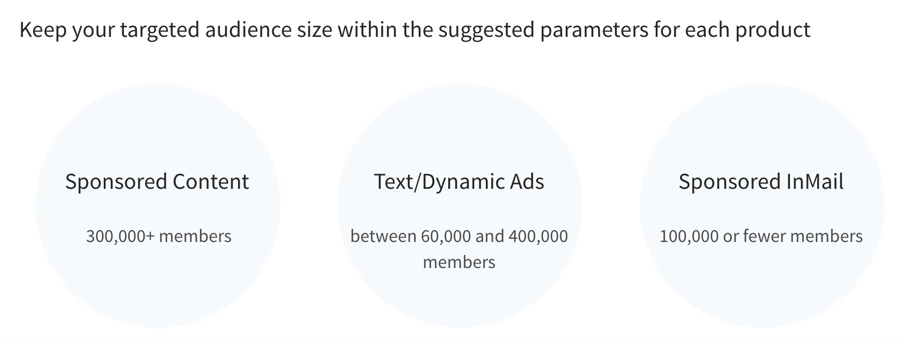Click the '400,000' figure under Text/Dynamic Ads

coord(538,236)
